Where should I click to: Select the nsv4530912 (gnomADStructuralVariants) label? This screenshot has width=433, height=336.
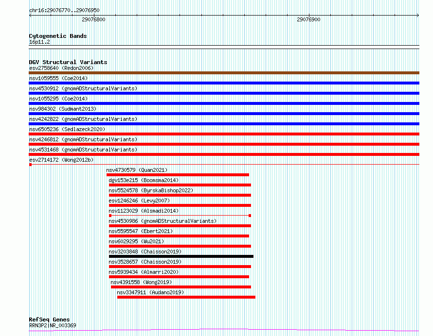coord(83,88)
